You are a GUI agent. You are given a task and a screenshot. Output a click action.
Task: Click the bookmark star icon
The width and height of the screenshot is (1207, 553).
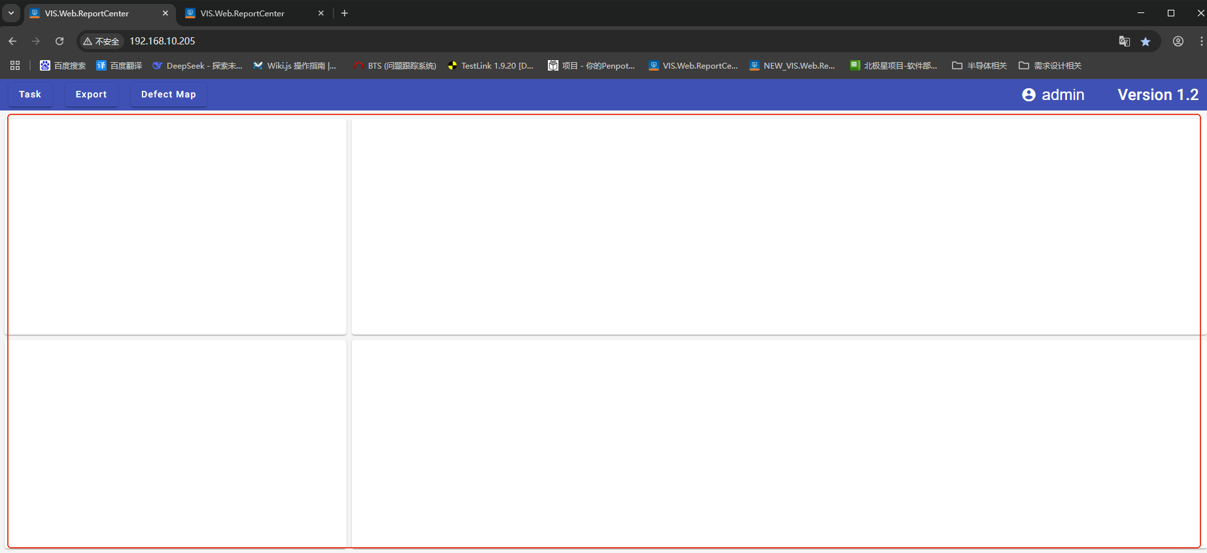(x=1146, y=41)
